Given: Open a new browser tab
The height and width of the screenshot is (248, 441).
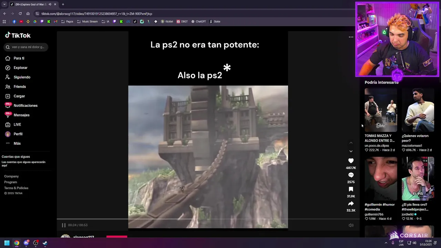Looking at the screenshot, I should [63, 4].
